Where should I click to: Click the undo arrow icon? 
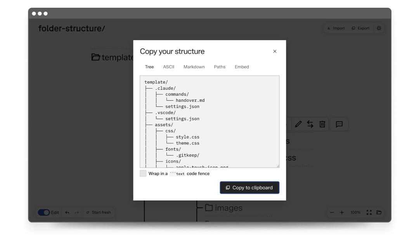[x=68, y=212]
